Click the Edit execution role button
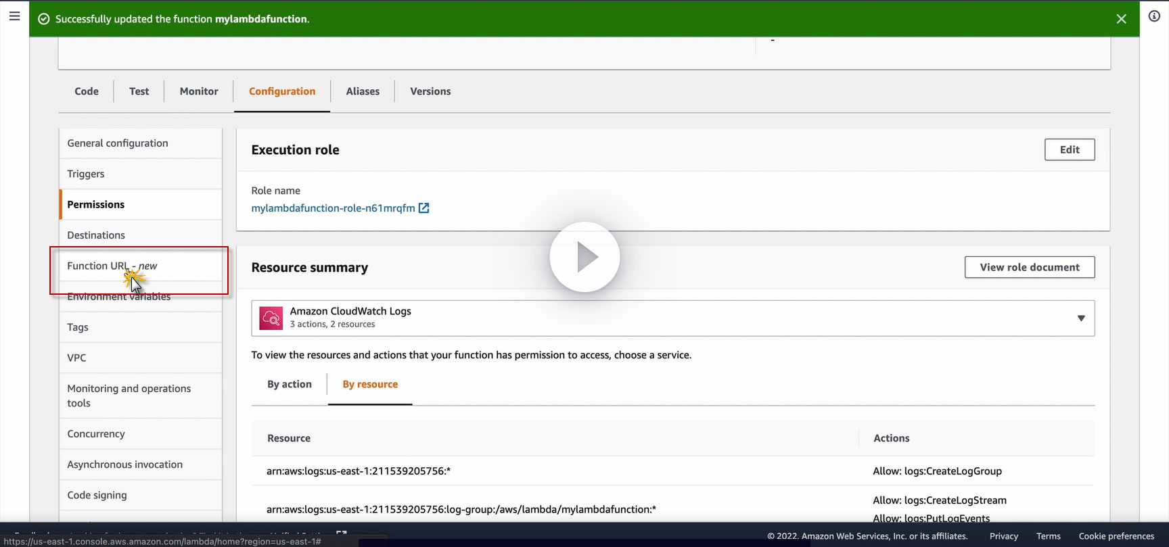The height and width of the screenshot is (547, 1169). 1070,149
